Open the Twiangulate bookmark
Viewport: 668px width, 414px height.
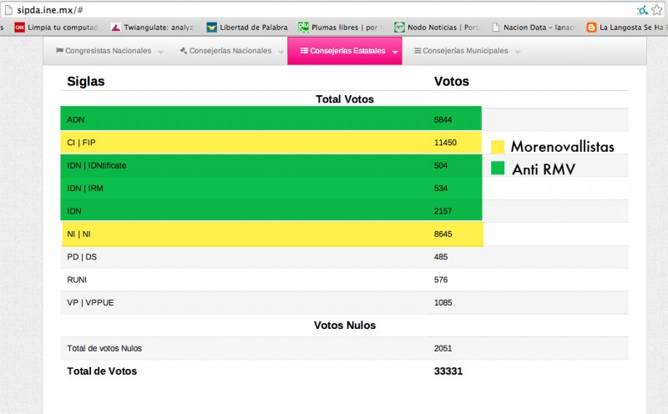(153, 28)
